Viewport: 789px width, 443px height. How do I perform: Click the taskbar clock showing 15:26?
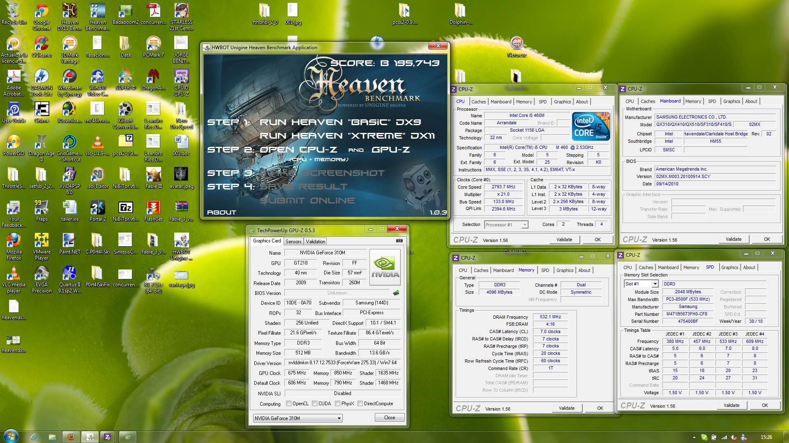tap(766, 437)
